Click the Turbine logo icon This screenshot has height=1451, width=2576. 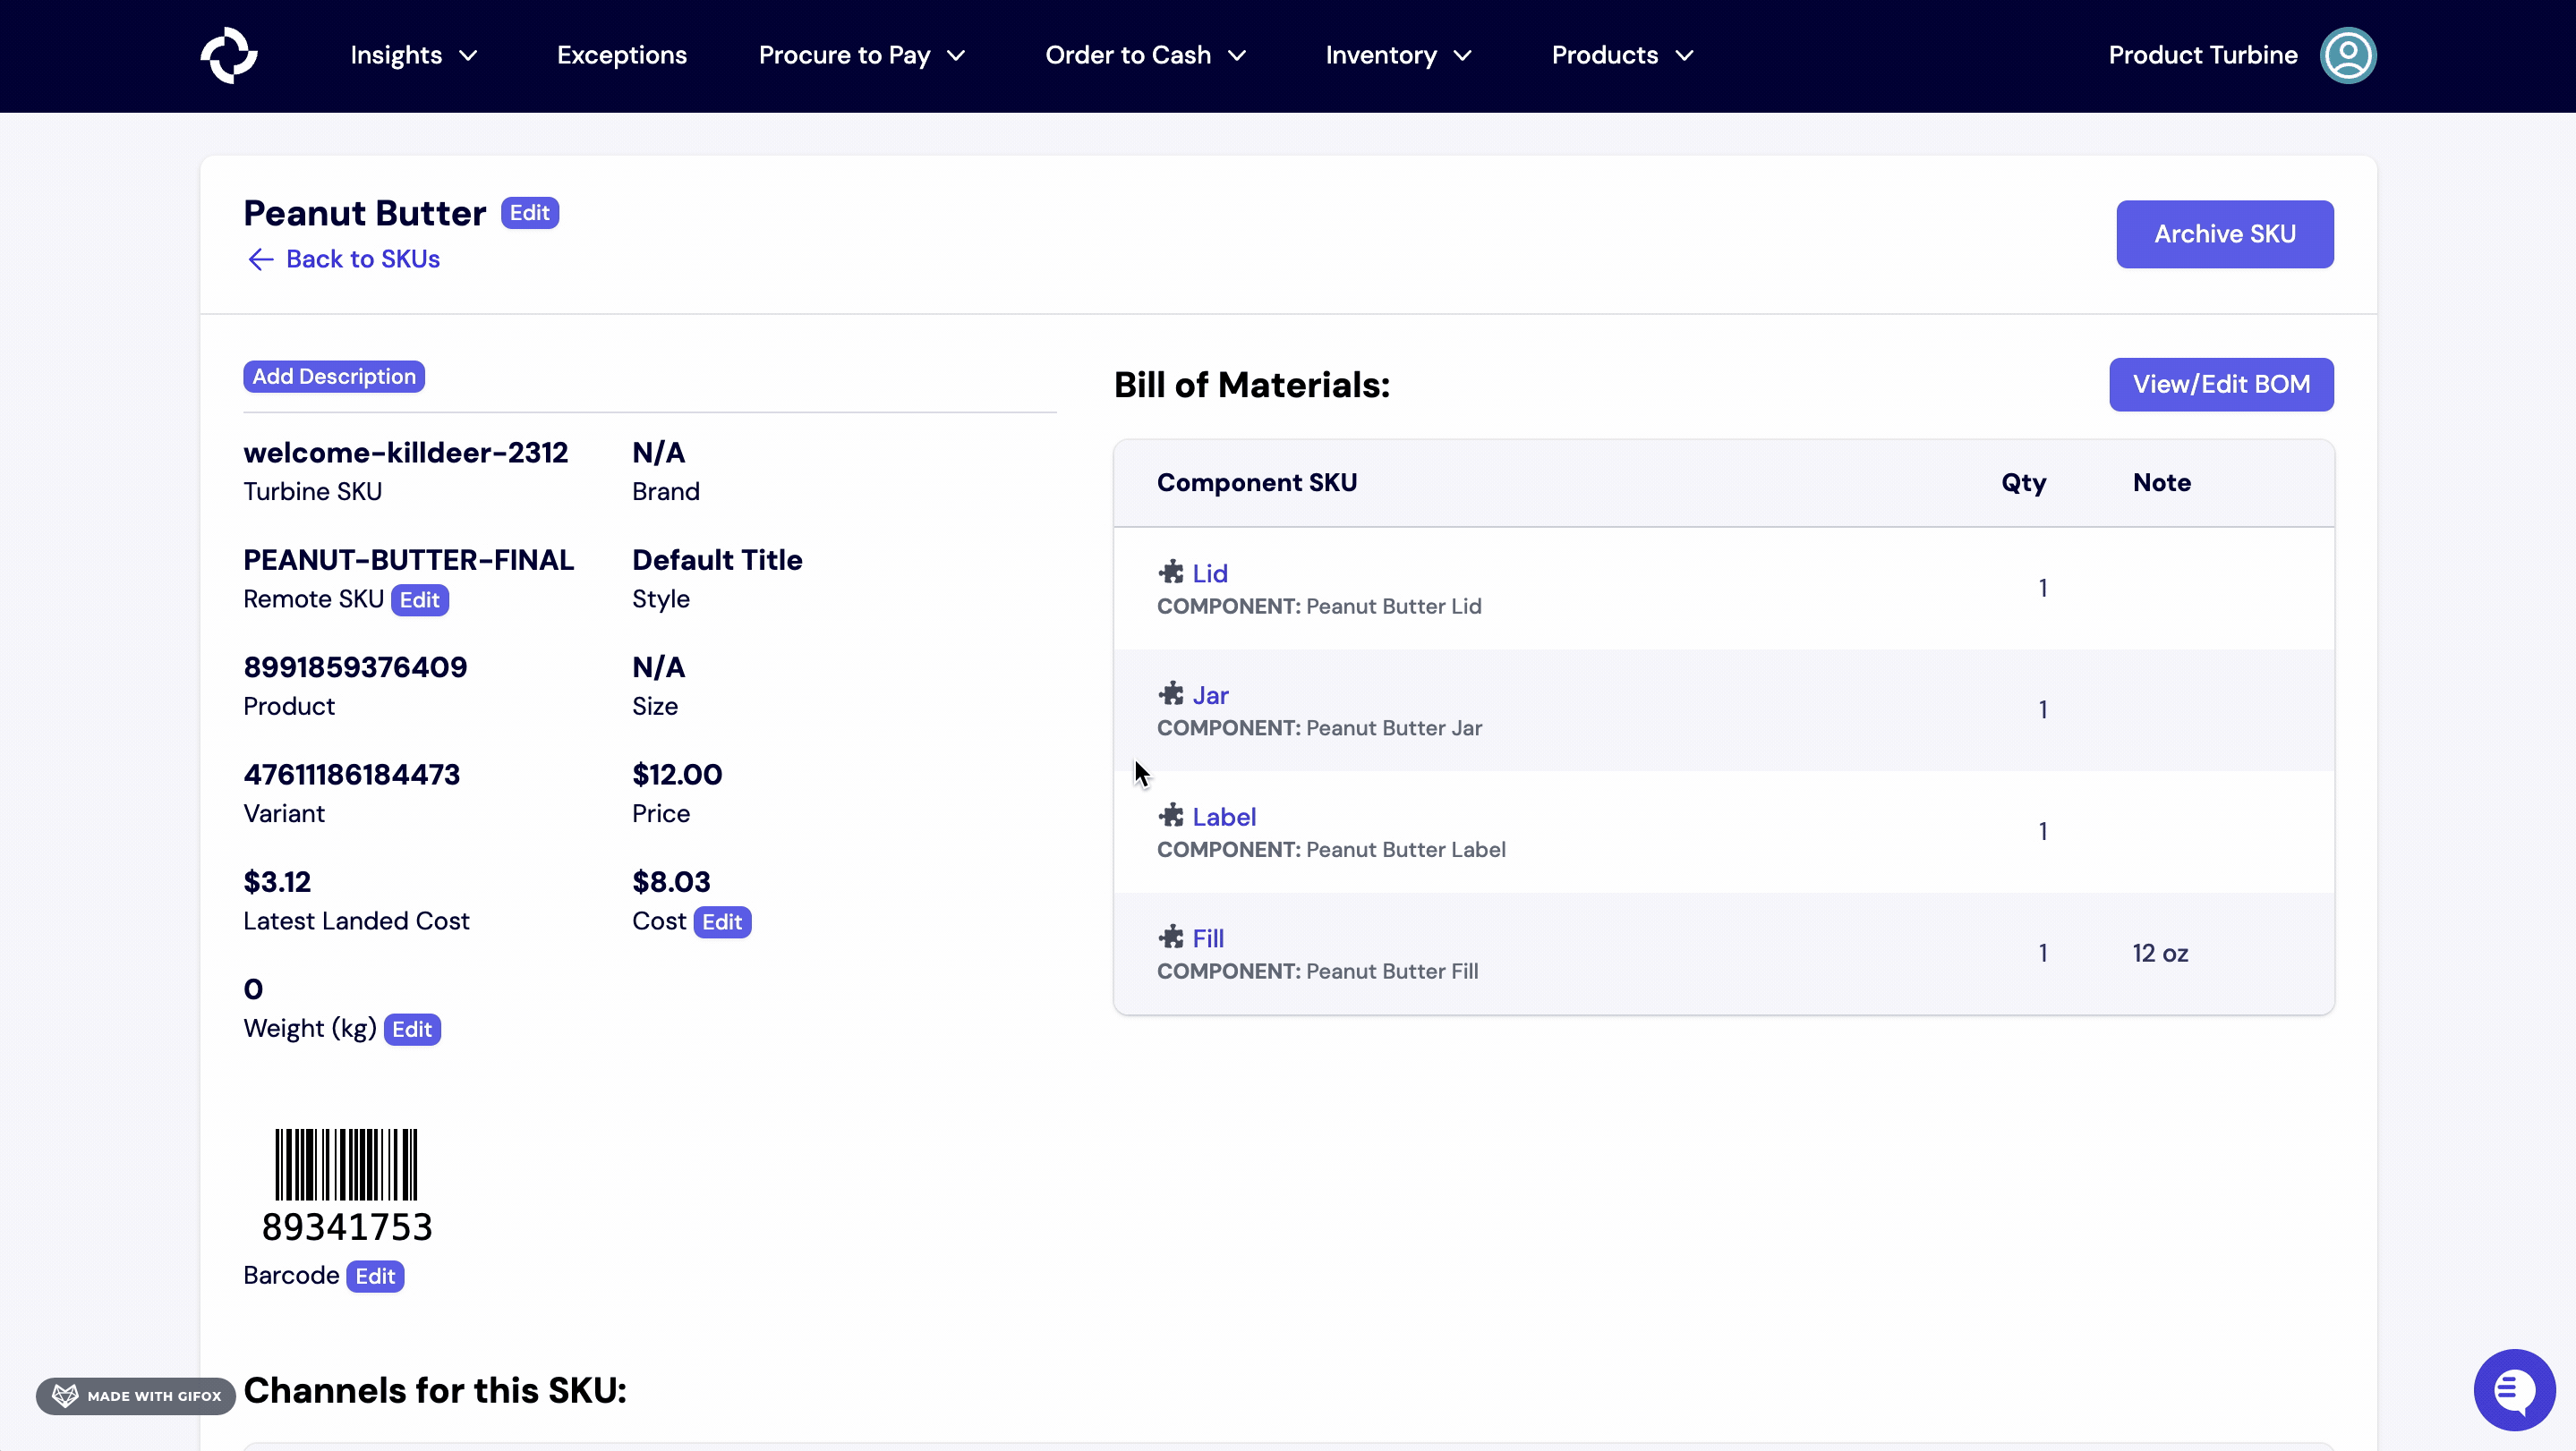tap(229, 55)
